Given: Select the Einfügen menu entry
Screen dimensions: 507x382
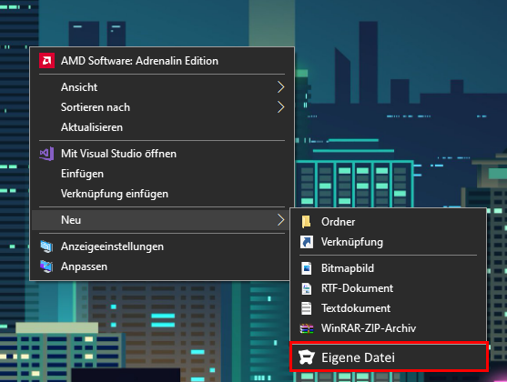Looking at the screenshot, I should [x=162, y=174].
